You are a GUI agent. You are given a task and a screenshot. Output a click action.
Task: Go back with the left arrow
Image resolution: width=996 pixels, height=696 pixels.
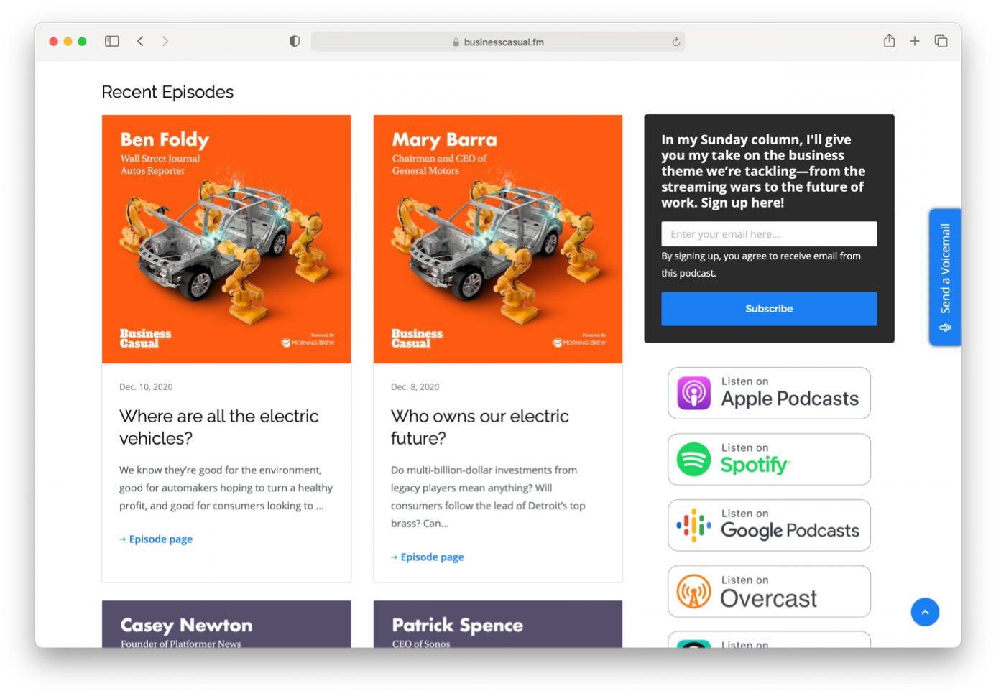[140, 41]
